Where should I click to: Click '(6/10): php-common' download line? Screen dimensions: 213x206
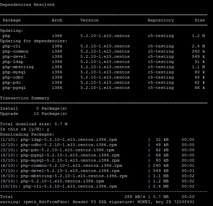[x=97, y=165]
